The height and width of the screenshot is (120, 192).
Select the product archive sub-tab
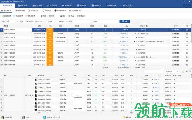click(46, 11)
